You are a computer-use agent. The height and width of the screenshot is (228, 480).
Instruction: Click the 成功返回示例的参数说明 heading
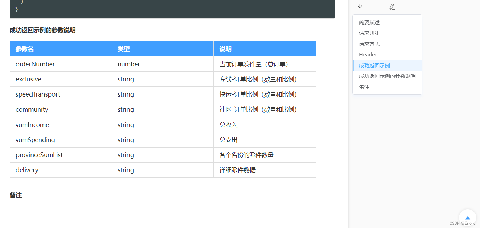42,30
